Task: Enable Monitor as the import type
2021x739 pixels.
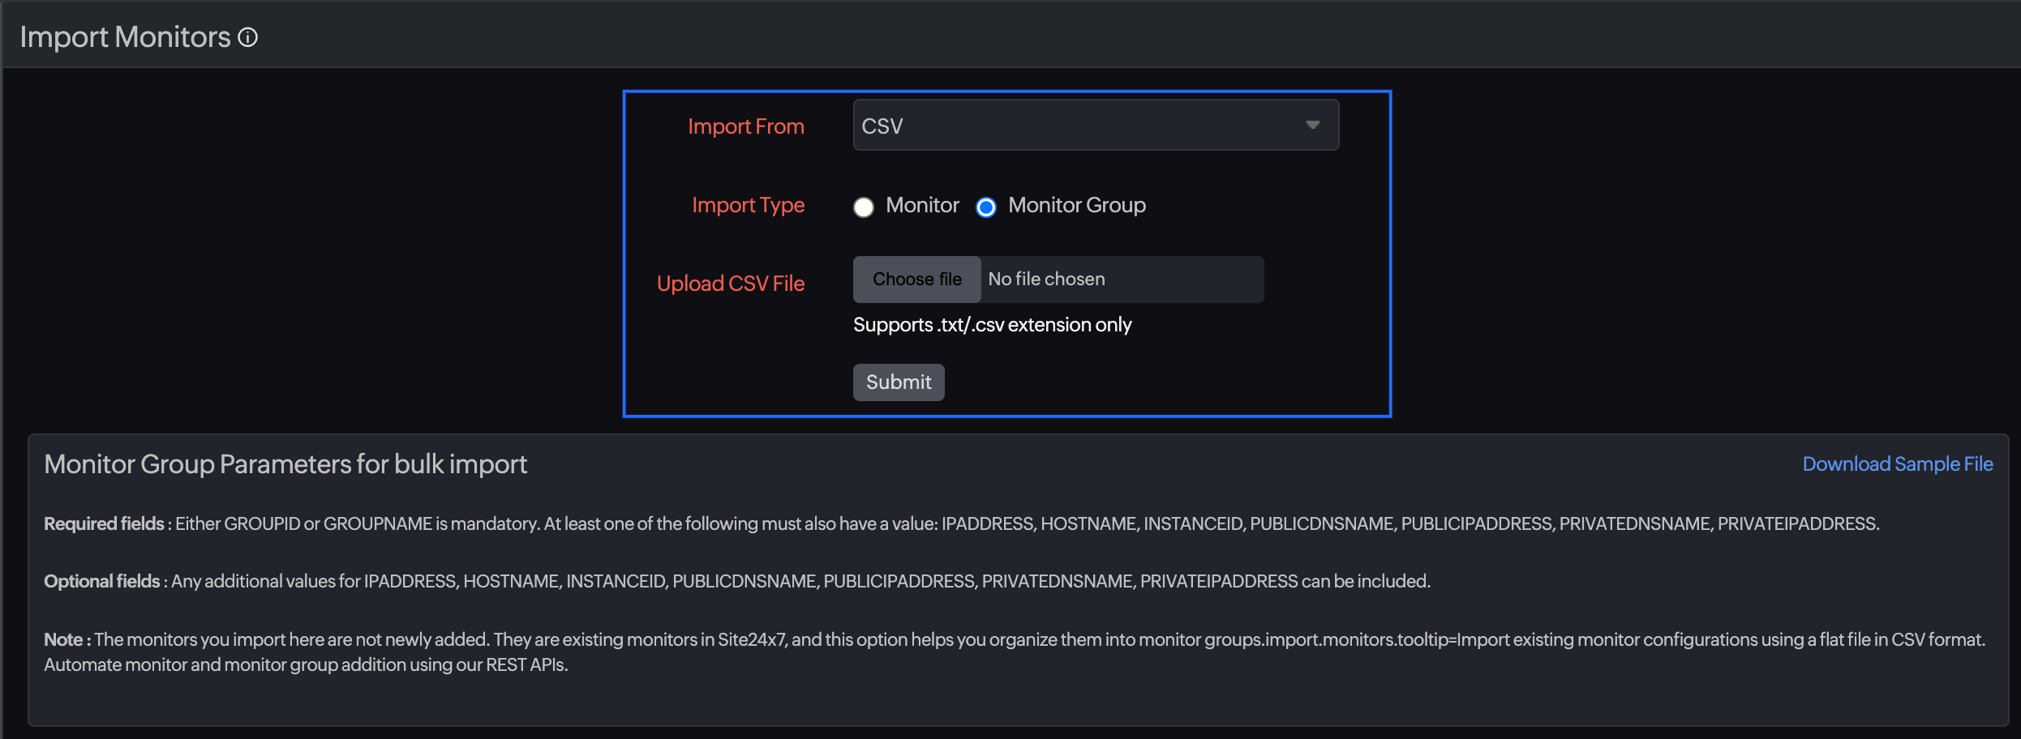Action: [x=863, y=207]
